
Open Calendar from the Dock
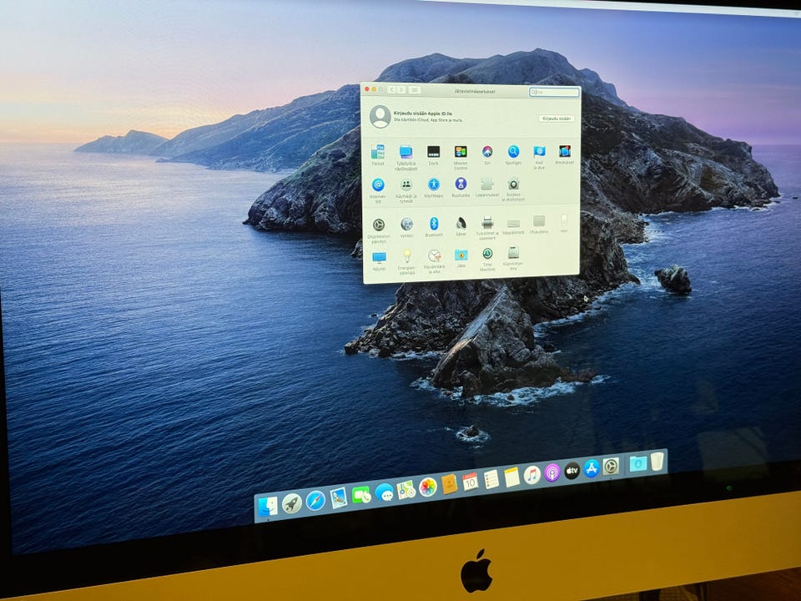coord(470,482)
